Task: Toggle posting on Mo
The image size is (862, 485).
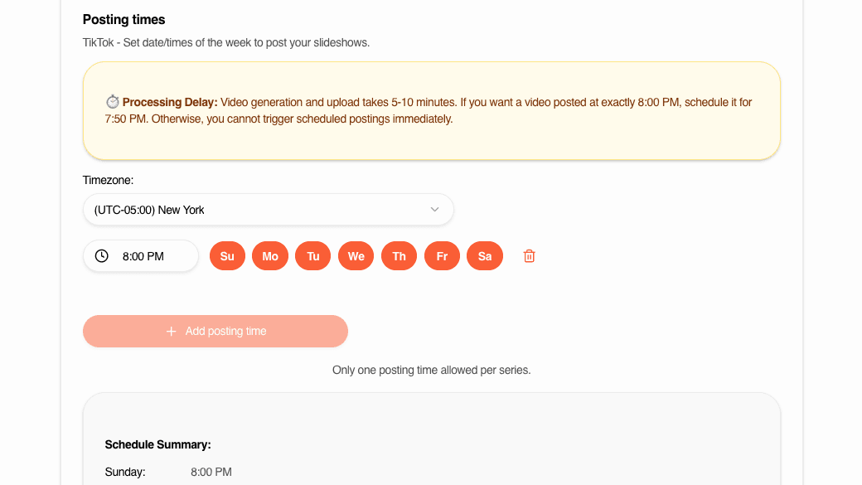Action: coord(270,255)
